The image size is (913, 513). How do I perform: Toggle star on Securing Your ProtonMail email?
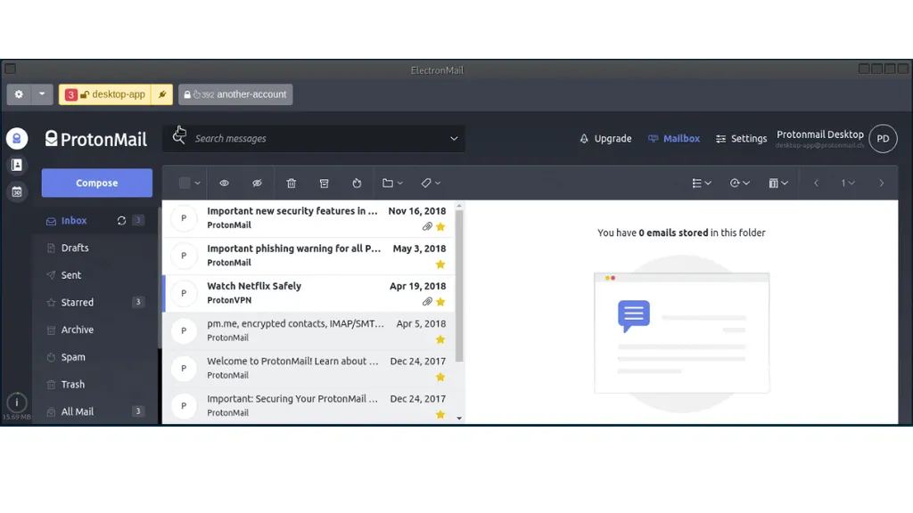pyautogui.click(x=440, y=415)
